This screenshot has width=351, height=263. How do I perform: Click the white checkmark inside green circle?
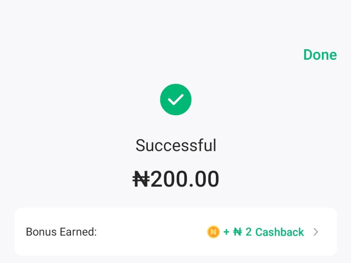pyautogui.click(x=175, y=100)
